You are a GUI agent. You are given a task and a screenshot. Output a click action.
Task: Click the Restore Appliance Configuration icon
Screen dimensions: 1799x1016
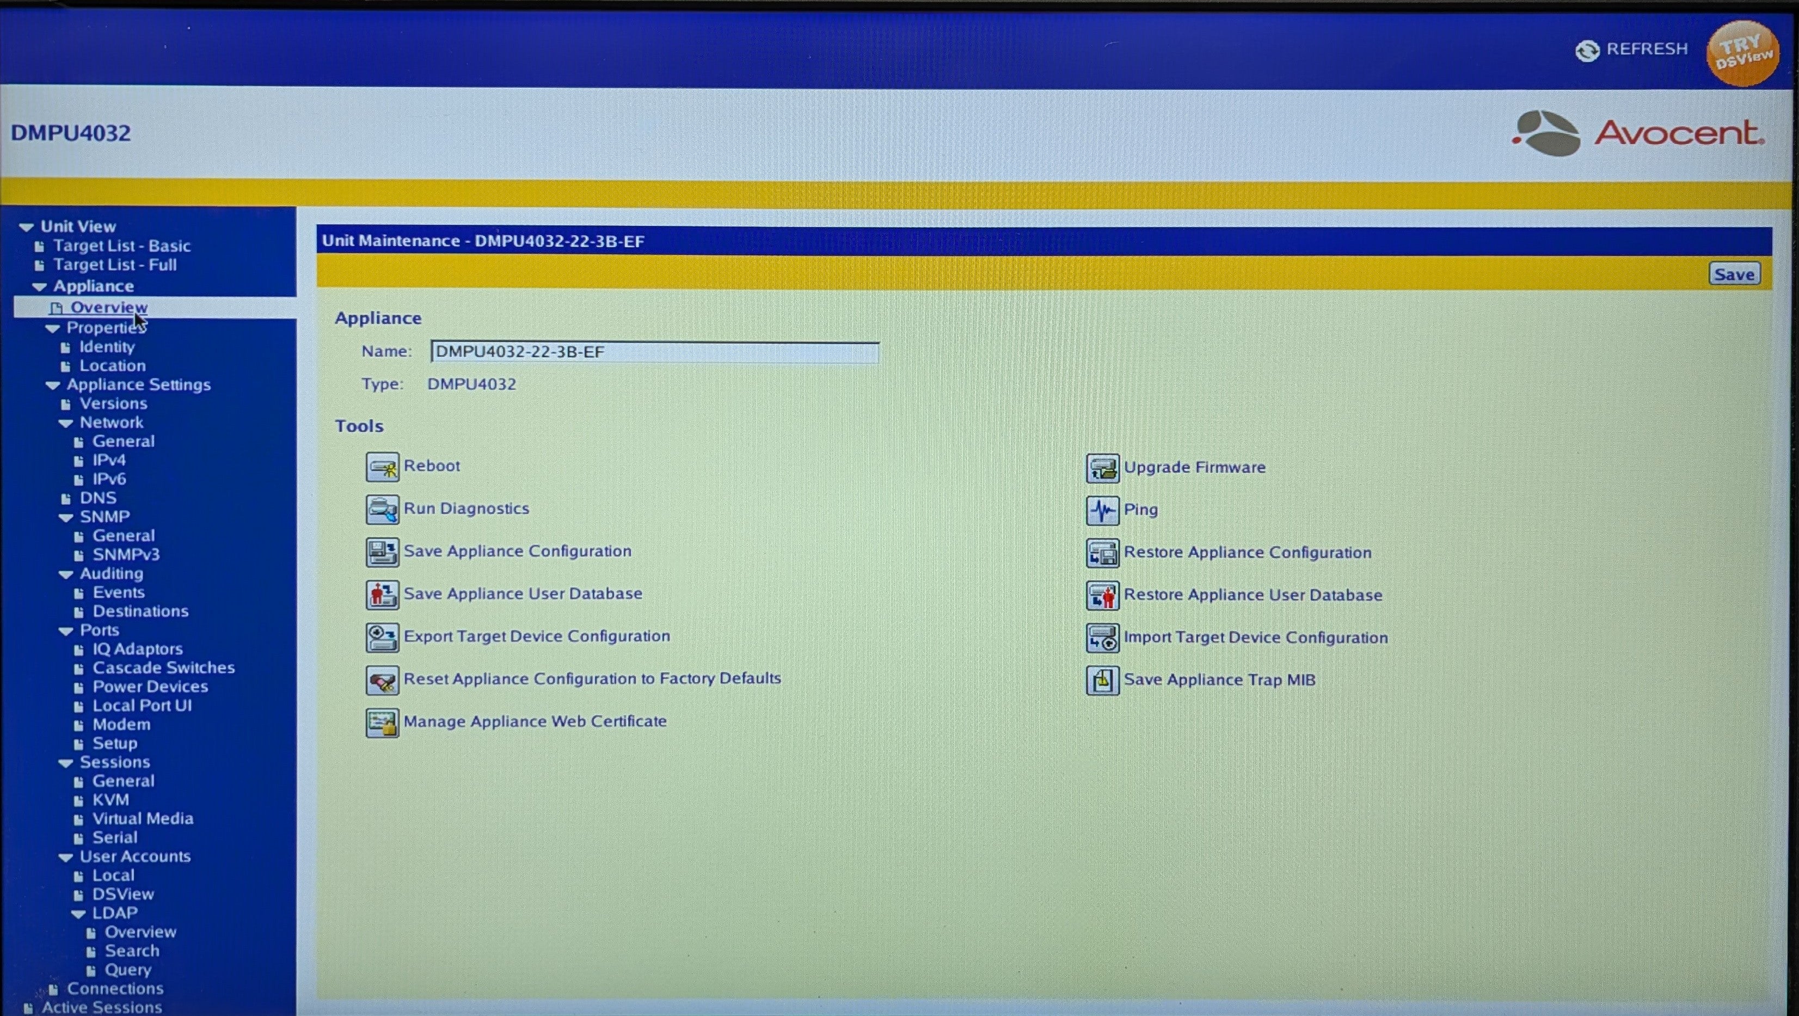pos(1103,553)
